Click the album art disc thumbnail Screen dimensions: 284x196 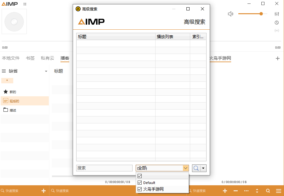coord(14,21)
